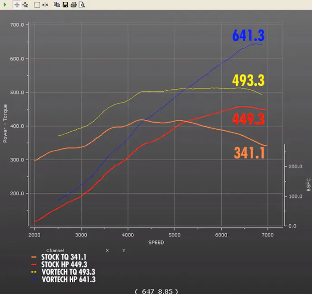Viewport: 312px width, 294px height.
Task: Save graph with the floppy disk icon
Action: pos(65,5)
